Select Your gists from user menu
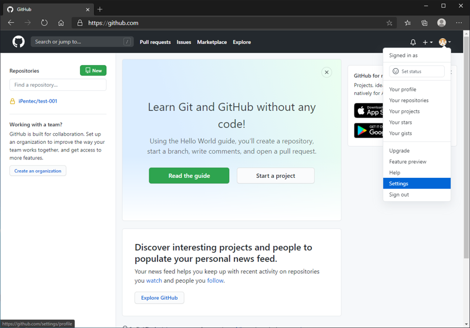Viewport: 470px width, 328px height. coord(417,133)
